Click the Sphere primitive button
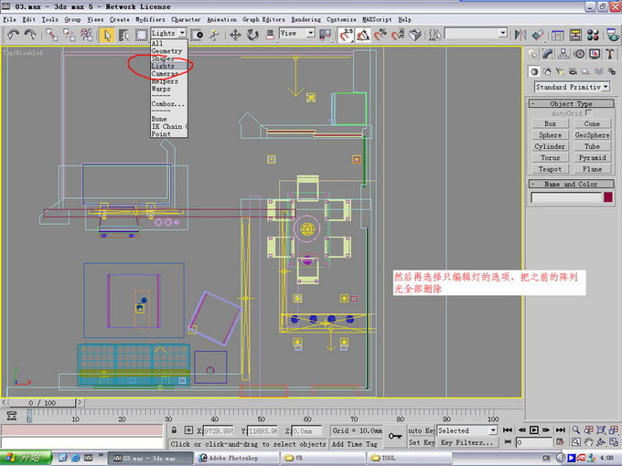This screenshot has width=622, height=466. pyautogui.click(x=550, y=135)
